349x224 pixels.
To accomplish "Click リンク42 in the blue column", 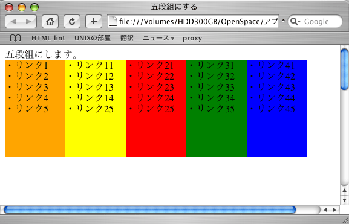I will [276, 76].
